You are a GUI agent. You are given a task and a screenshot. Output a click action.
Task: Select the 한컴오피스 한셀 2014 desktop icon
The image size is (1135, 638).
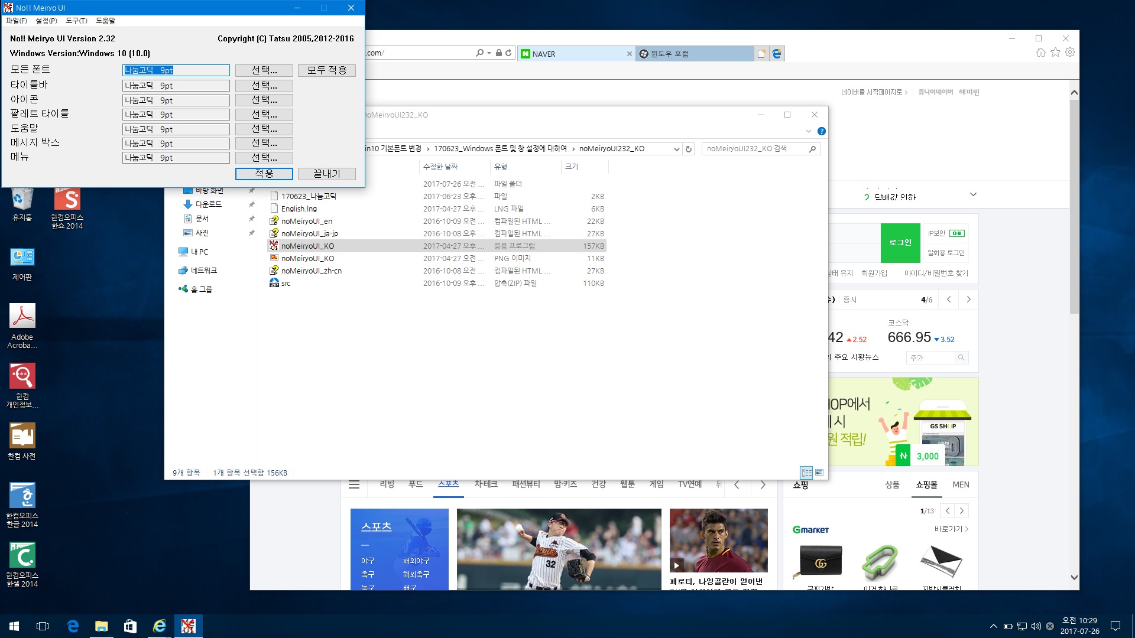click(22, 564)
